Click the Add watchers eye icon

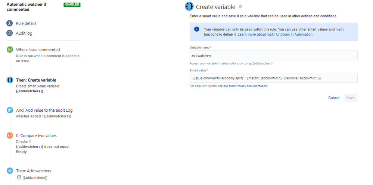coord(10,170)
